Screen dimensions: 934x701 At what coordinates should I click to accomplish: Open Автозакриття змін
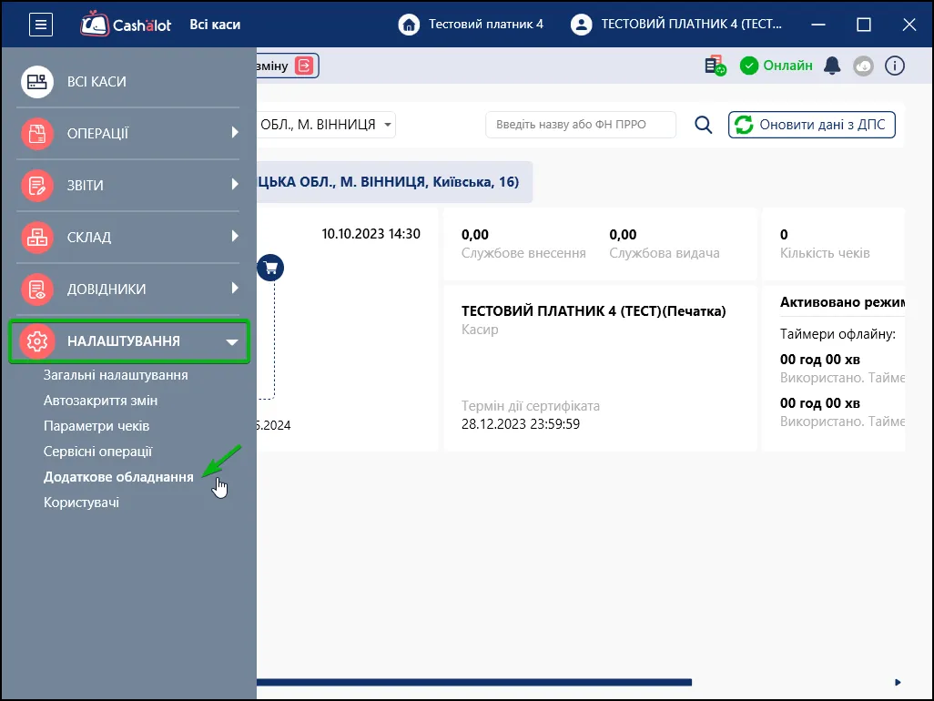pos(101,401)
